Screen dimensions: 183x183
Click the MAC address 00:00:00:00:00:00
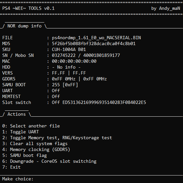(74, 61)
